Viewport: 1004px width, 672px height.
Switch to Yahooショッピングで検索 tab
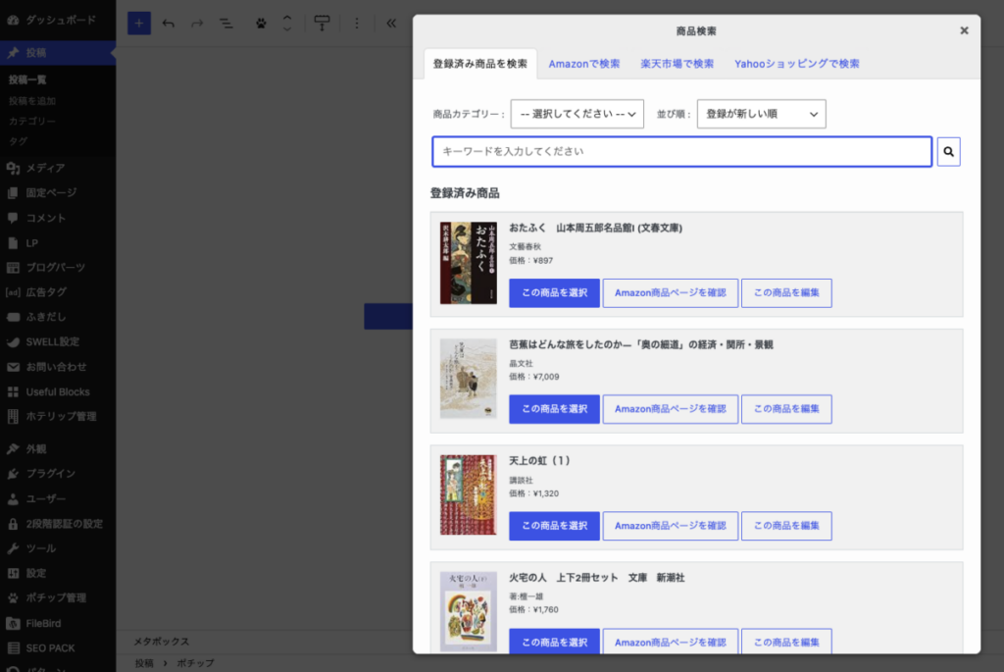(796, 64)
